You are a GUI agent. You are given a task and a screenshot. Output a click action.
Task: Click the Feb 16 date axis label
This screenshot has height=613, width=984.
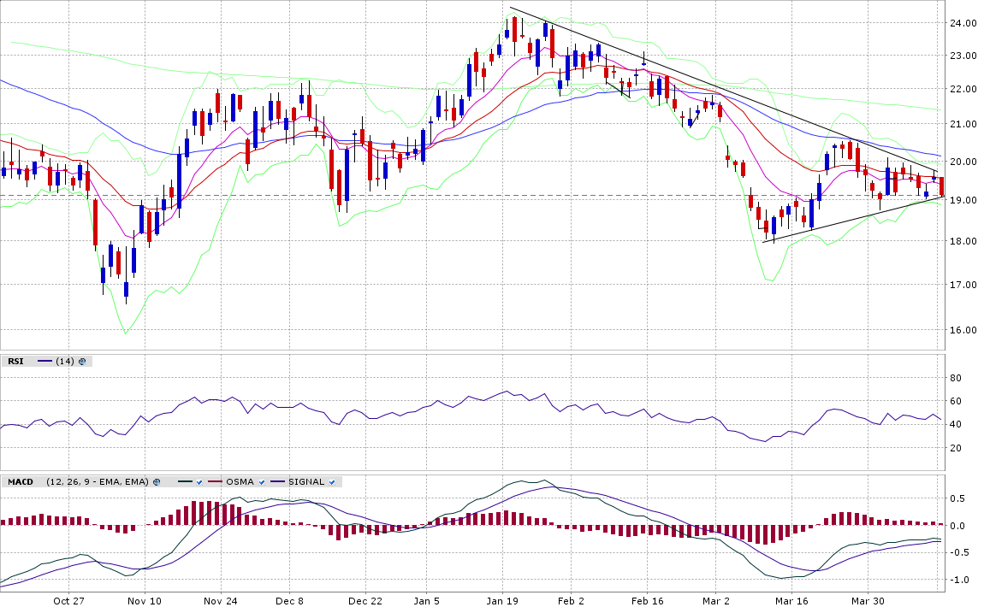pyautogui.click(x=647, y=601)
